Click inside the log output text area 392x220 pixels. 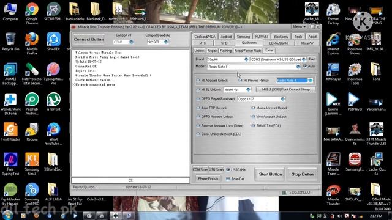[x=130, y=112]
